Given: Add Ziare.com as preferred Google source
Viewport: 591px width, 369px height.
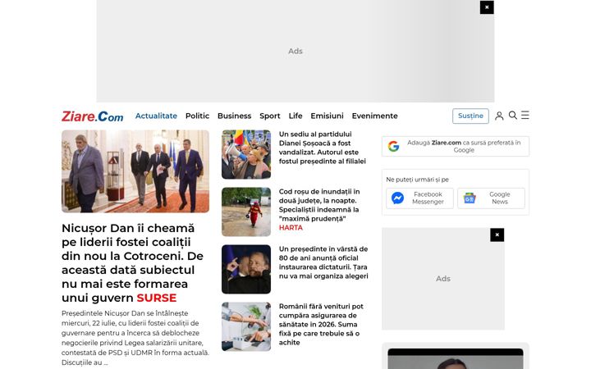Looking at the screenshot, I should point(456,146).
